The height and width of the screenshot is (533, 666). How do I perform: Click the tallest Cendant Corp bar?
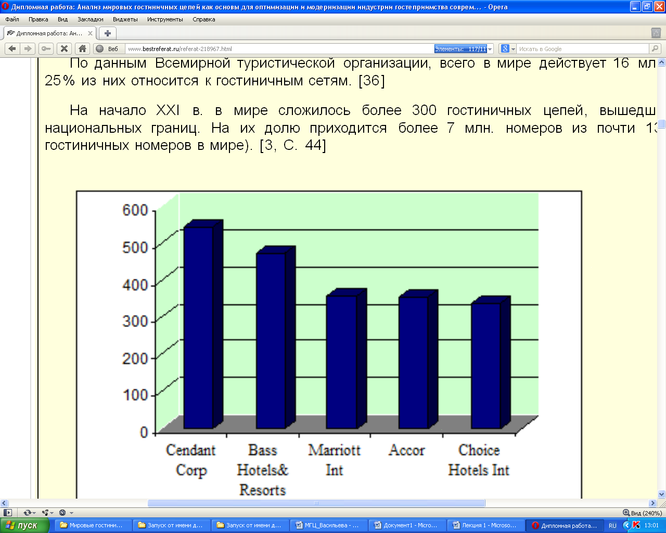(x=202, y=324)
